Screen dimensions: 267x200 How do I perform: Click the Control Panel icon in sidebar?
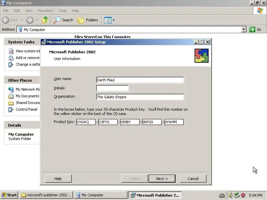[x=11, y=110]
